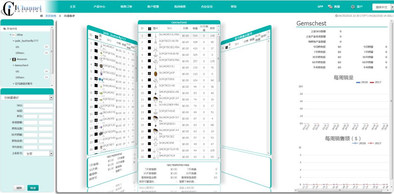
Task: Click the SKLMOPQASF-3-FBA ring thumbnail
Action: tap(155, 99)
